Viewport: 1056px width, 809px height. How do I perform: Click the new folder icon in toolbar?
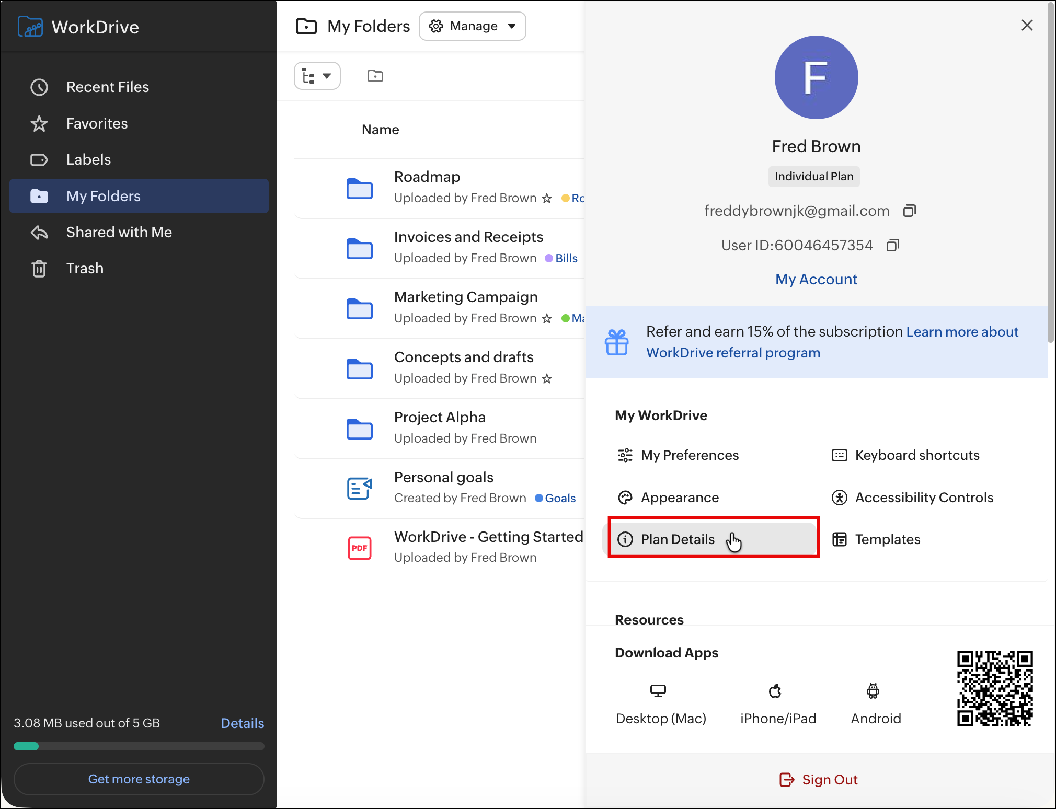[375, 76]
